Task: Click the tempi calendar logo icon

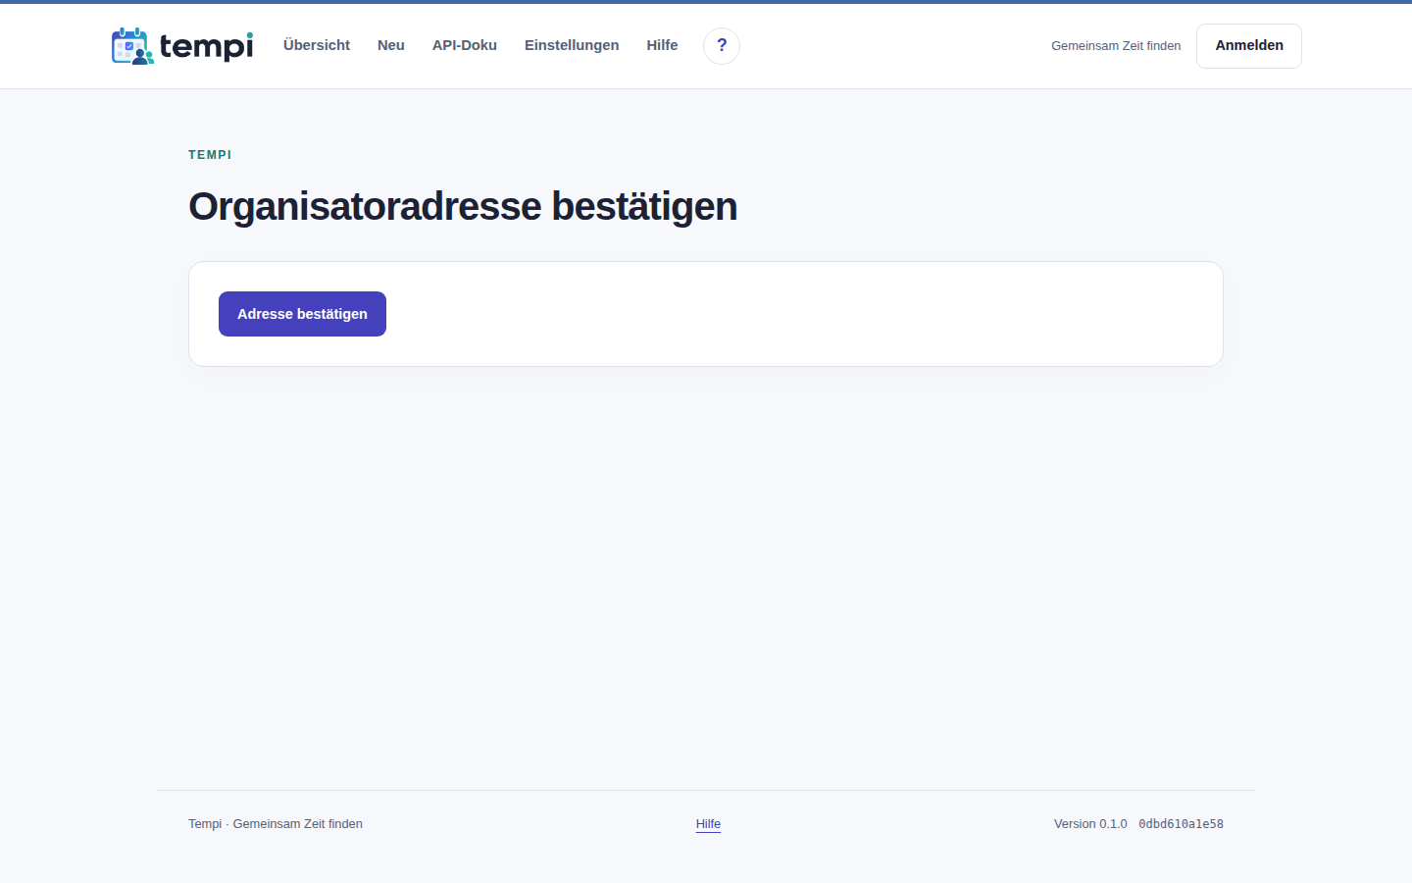Action: [x=132, y=46]
